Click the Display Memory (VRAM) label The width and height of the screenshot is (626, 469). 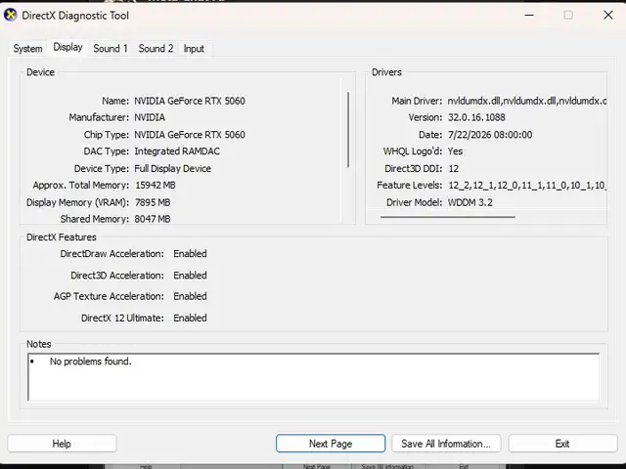[78, 202]
